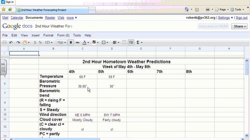Click the clipboard paste icon
Image resolution: width=250 pixels, height=140 pixels.
coord(25,42)
